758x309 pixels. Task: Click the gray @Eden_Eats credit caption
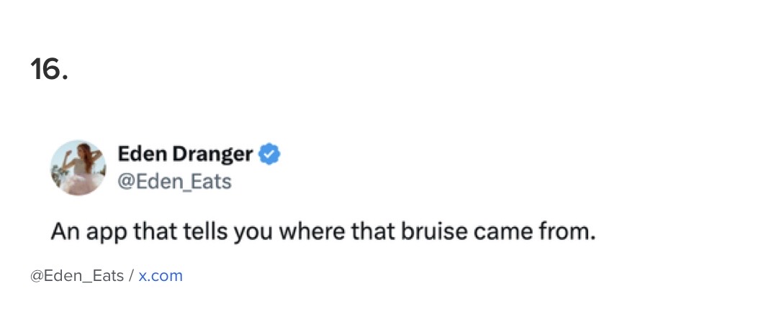77,276
